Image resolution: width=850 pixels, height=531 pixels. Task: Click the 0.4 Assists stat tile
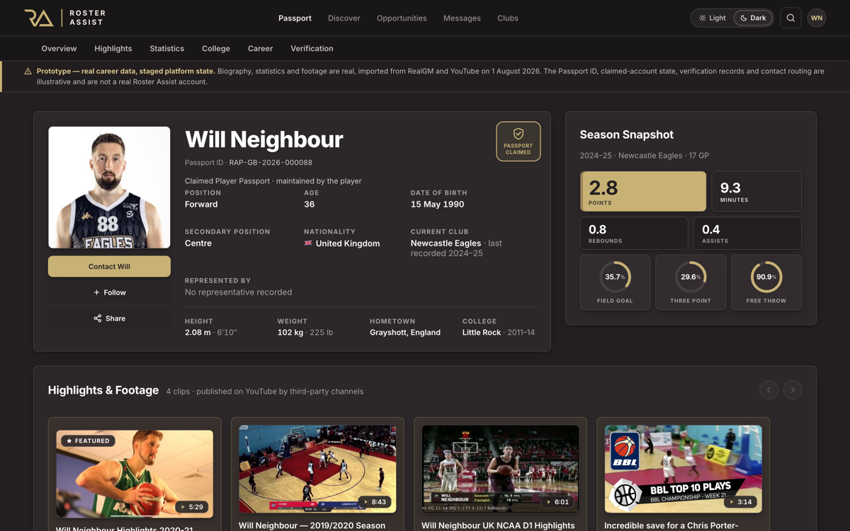[747, 233]
